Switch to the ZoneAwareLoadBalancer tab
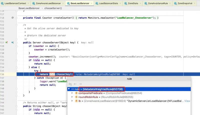Image resolution: width=200 pixels, height=115 pixels. coord(48,3)
